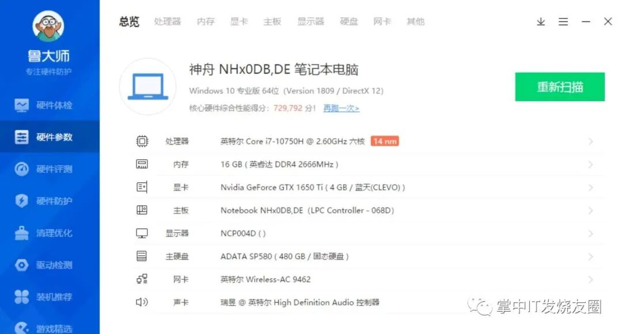Click the 14 nm orange badge
The width and height of the screenshot is (622, 334).
[385, 141]
